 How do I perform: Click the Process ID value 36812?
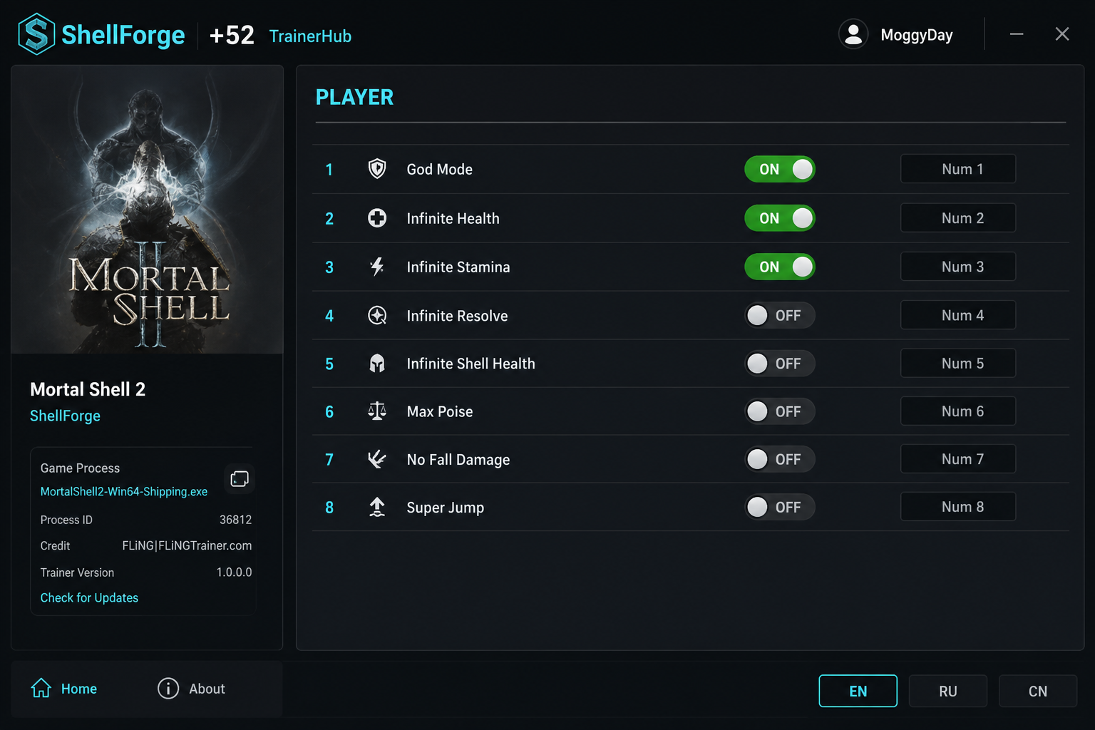coord(235,520)
